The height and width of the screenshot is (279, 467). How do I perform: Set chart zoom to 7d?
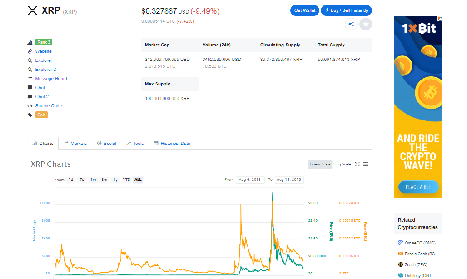tap(82, 180)
